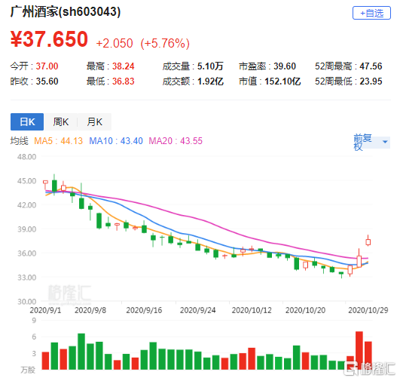Click the 33.00 price axis label
Image resolution: width=400 pixels, height=381 pixels.
coord(27,278)
